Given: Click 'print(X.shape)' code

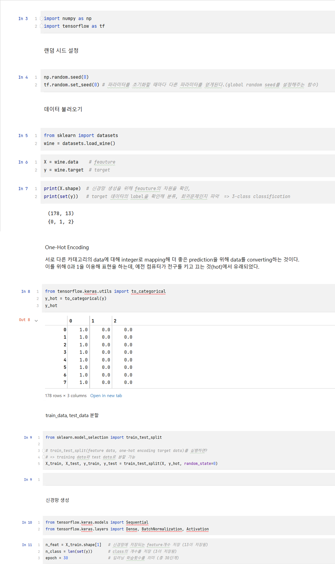Looking at the screenshot, I should click(62, 189).
